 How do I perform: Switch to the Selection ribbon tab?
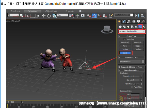coord(33,11)
